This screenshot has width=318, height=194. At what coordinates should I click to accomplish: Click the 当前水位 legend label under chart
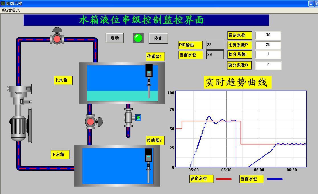click(252, 179)
